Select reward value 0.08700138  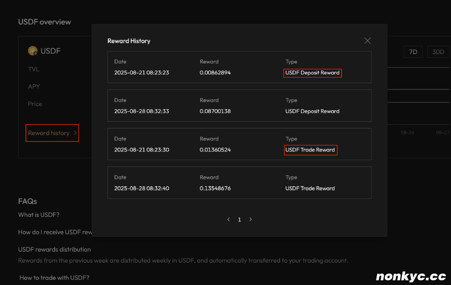click(x=215, y=111)
